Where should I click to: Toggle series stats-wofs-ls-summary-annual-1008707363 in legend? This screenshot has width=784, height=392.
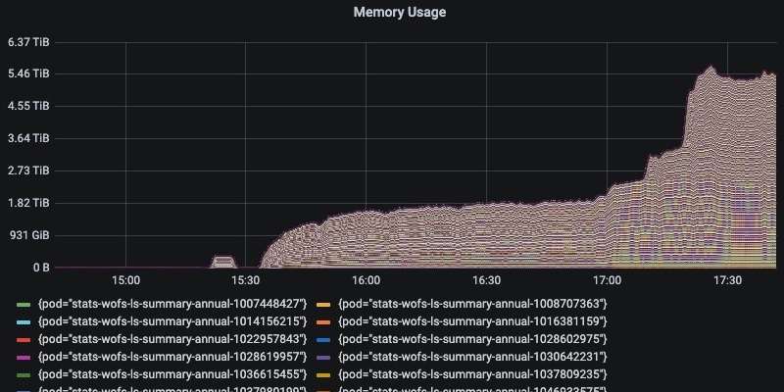[x=472, y=304]
